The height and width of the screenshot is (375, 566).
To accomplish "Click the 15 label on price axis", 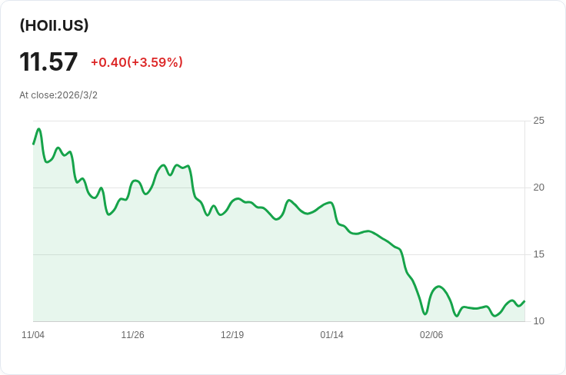I will 538,254.
